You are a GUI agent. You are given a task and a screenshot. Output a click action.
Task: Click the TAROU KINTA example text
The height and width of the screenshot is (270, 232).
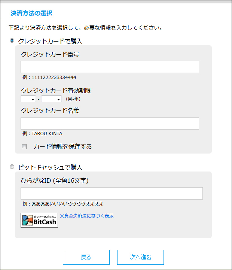pyautogui.click(x=43, y=134)
